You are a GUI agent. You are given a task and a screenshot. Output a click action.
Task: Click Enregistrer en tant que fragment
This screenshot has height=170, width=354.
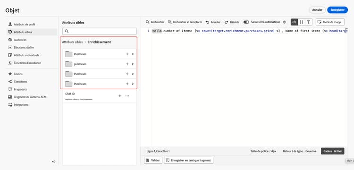coord(188,160)
